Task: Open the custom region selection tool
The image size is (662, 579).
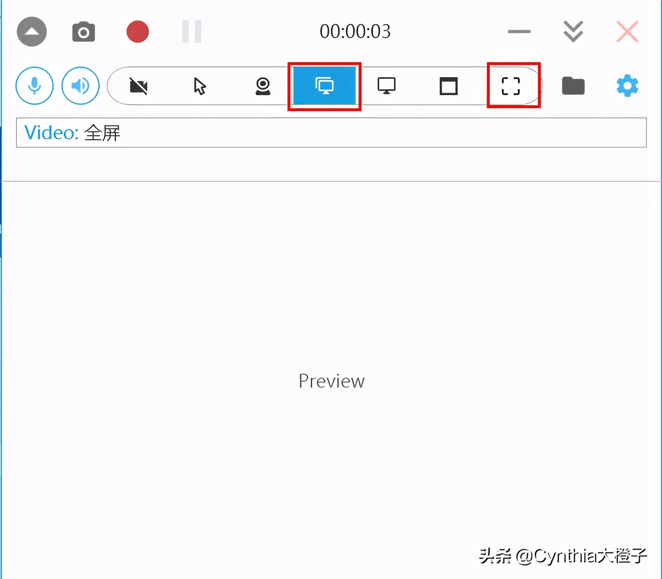Action: (x=510, y=86)
